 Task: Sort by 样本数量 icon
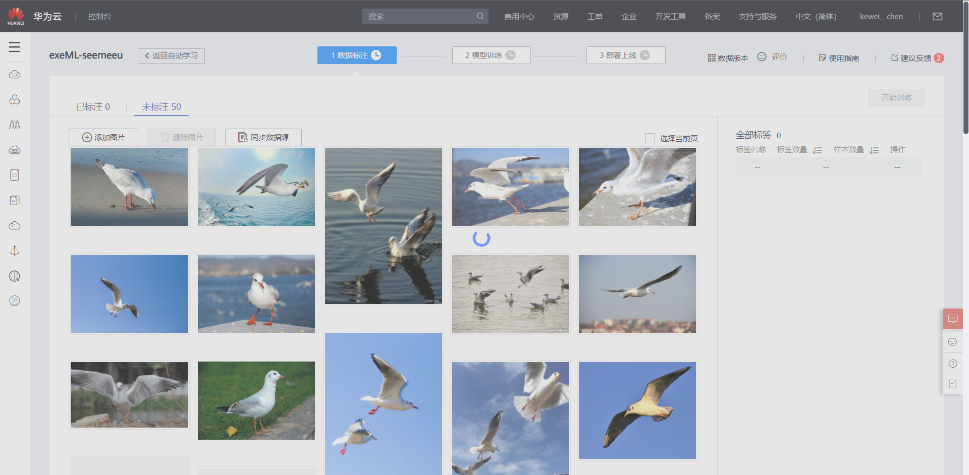click(x=874, y=150)
